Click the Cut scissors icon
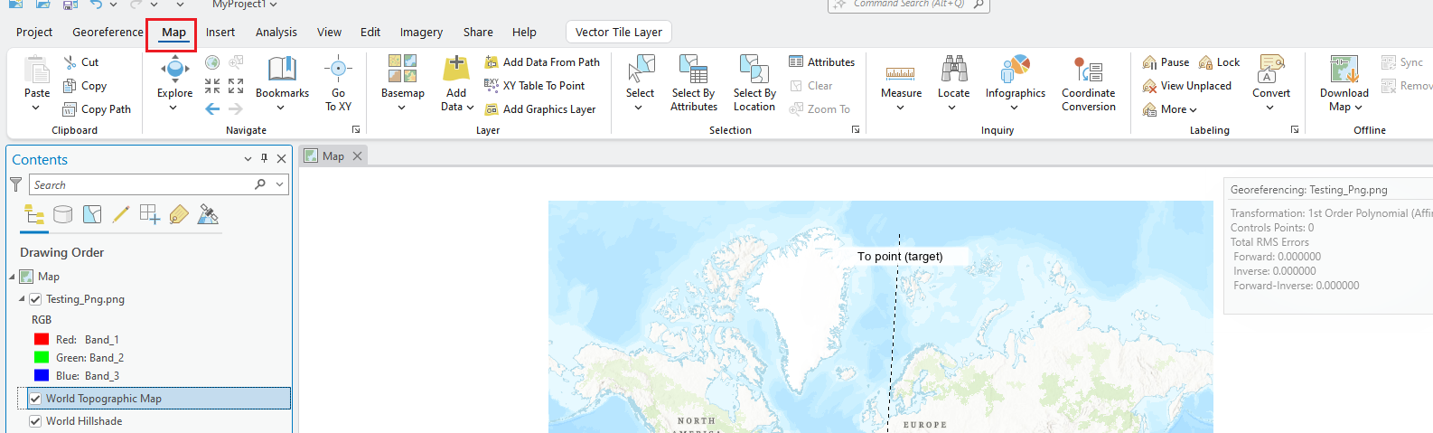This screenshot has height=433, width=1433. [x=70, y=62]
